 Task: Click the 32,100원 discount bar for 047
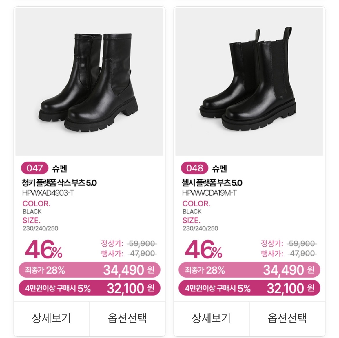[89, 288]
